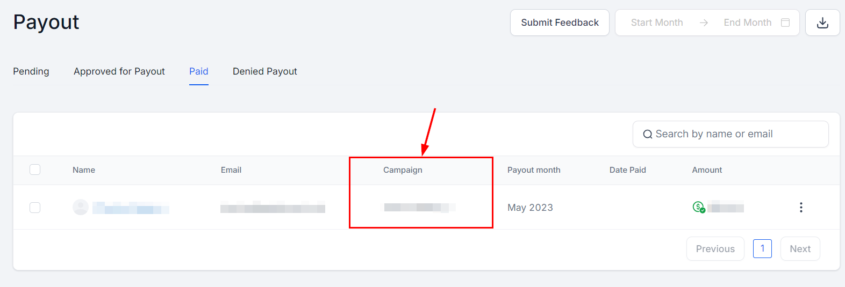Click the download export icon button
The width and height of the screenshot is (845, 287).
[822, 23]
